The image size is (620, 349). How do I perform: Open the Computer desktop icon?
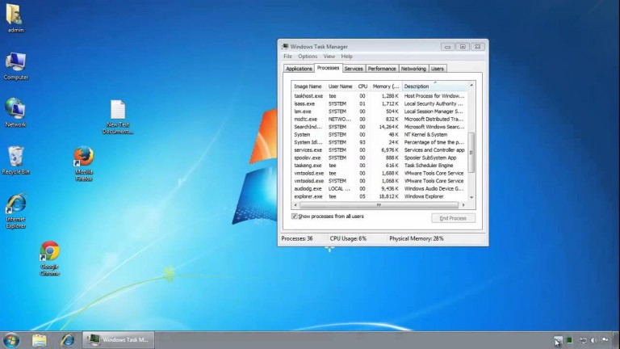[x=16, y=66]
